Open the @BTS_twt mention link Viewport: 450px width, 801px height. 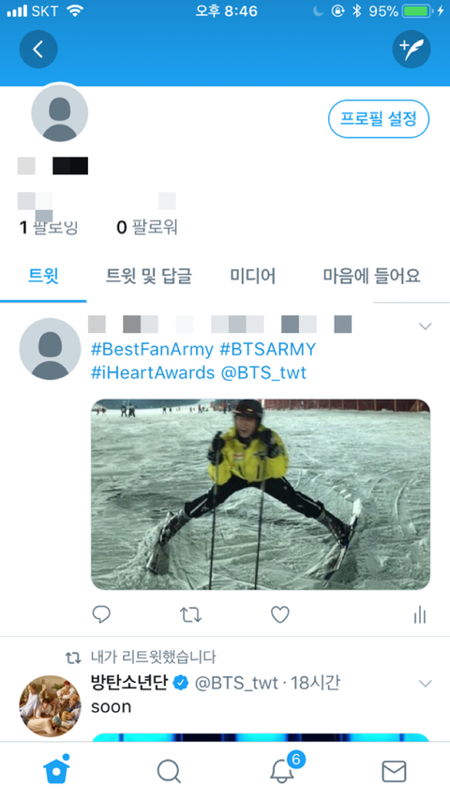263,372
